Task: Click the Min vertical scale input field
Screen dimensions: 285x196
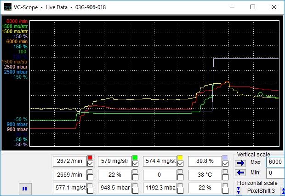Action: 276,173
